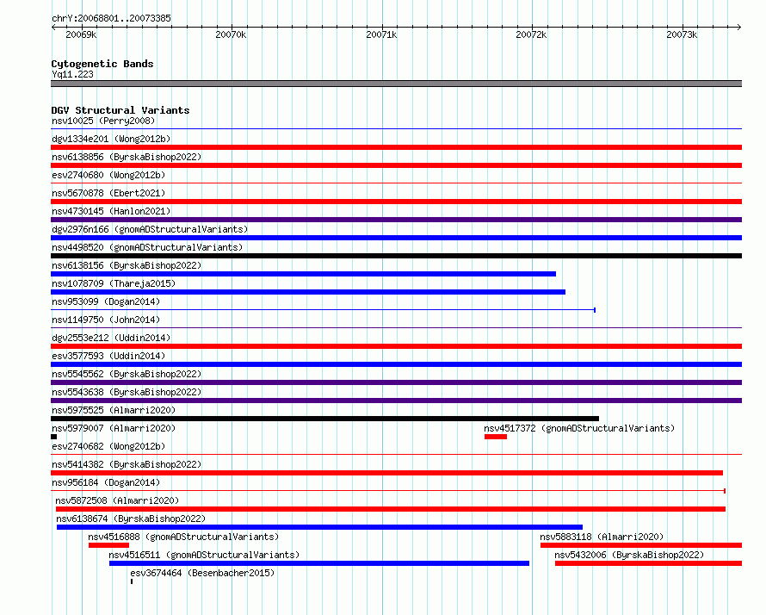Screen dimensions: 766x615
Task: Click nsv5975525 (Almarri2020) label
Action: click(114, 410)
